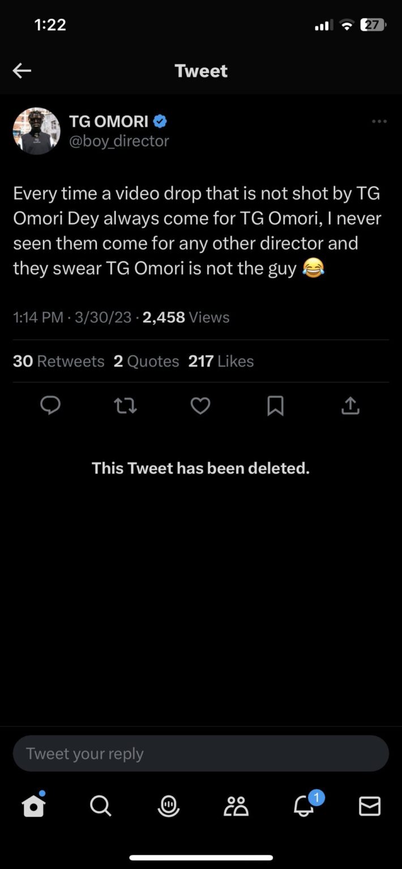Image resolution: width=402 pixels, height=869 pixels.
Task: Open direct messages envelope
Action: [370, 806]
